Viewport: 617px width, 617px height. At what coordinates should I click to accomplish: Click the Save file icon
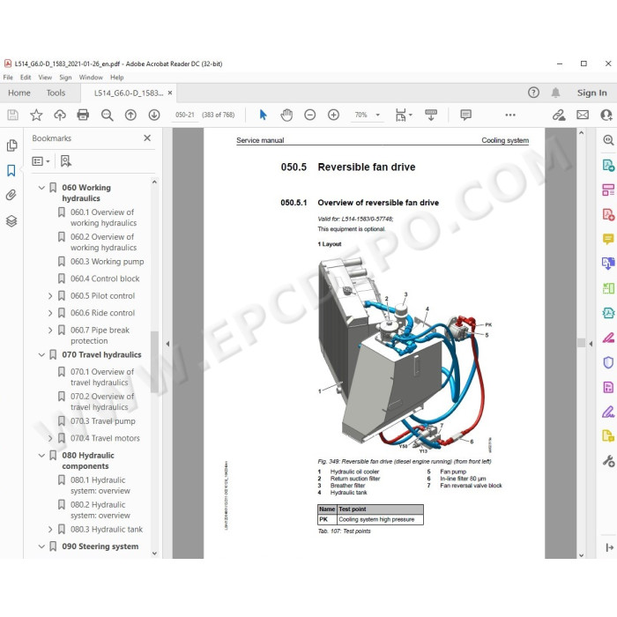coord(12,115)
